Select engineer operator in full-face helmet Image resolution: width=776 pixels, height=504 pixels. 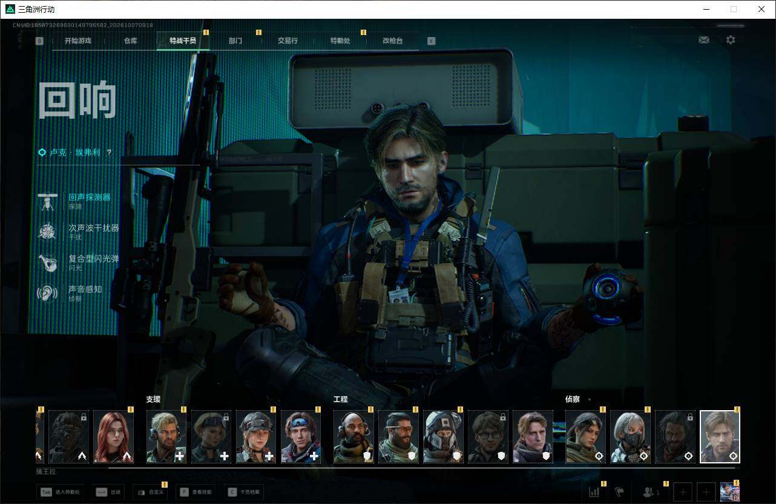[x=444, y=437]
